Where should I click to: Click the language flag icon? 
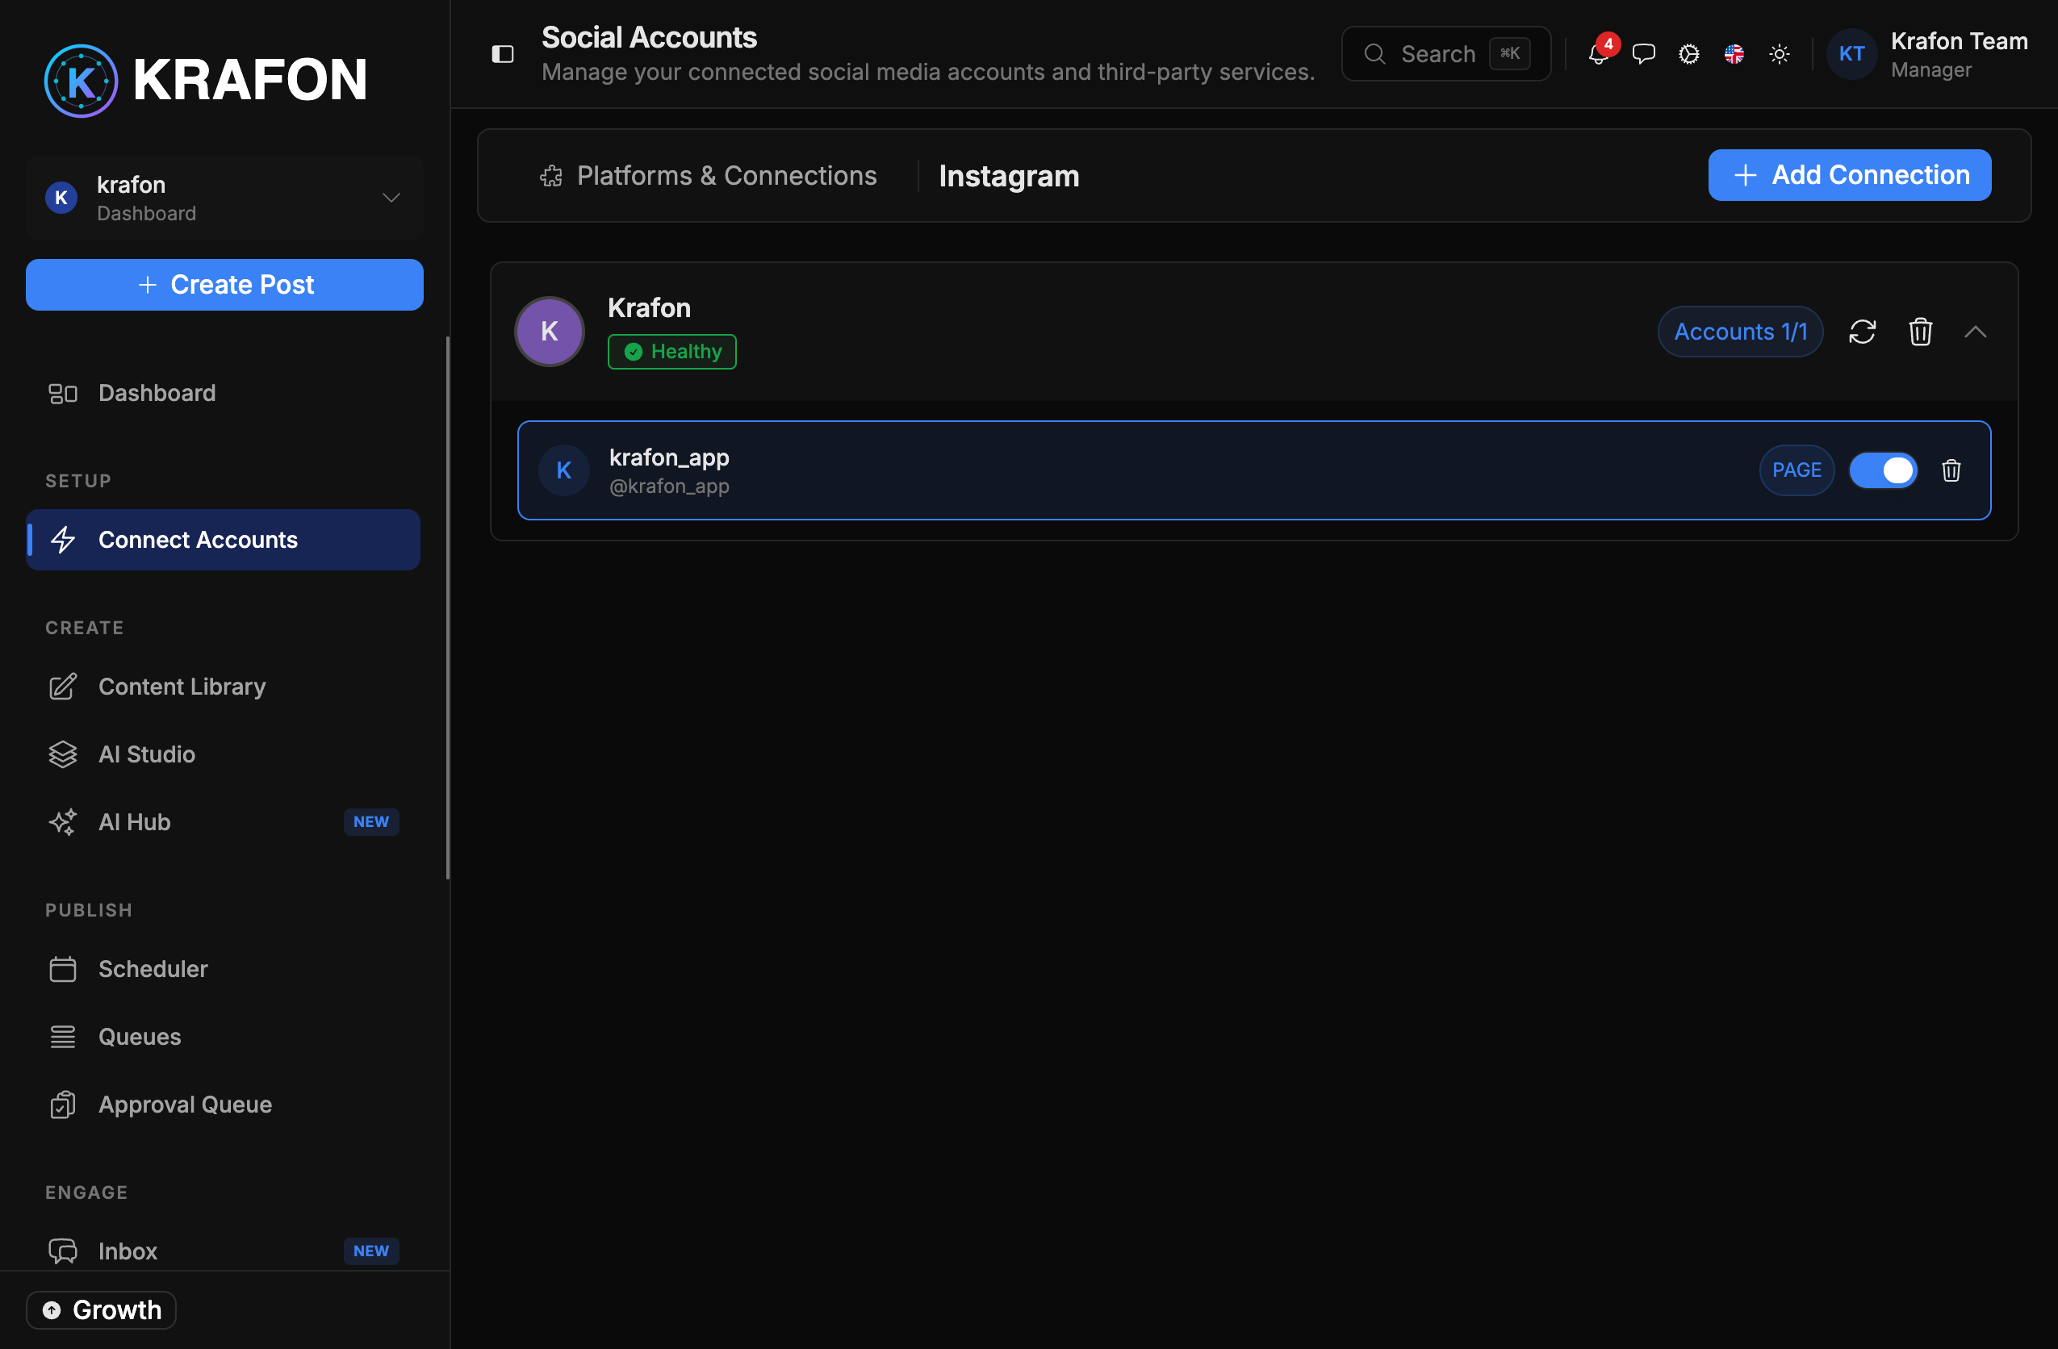point(1733,53)
